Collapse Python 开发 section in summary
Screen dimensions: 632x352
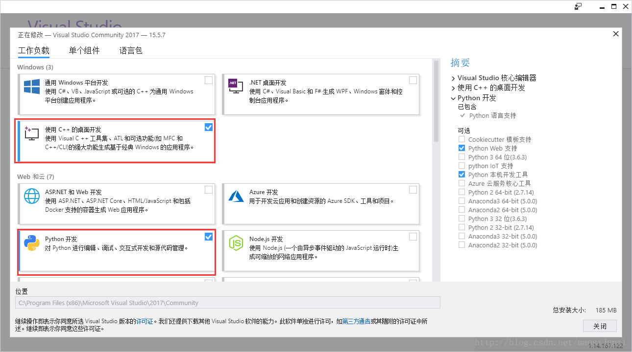point(453,98)
